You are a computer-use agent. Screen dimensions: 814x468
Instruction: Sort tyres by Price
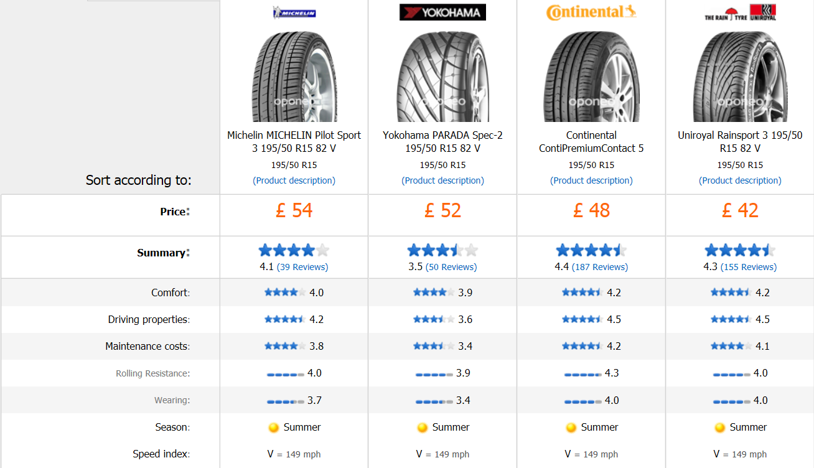[174, 212]
